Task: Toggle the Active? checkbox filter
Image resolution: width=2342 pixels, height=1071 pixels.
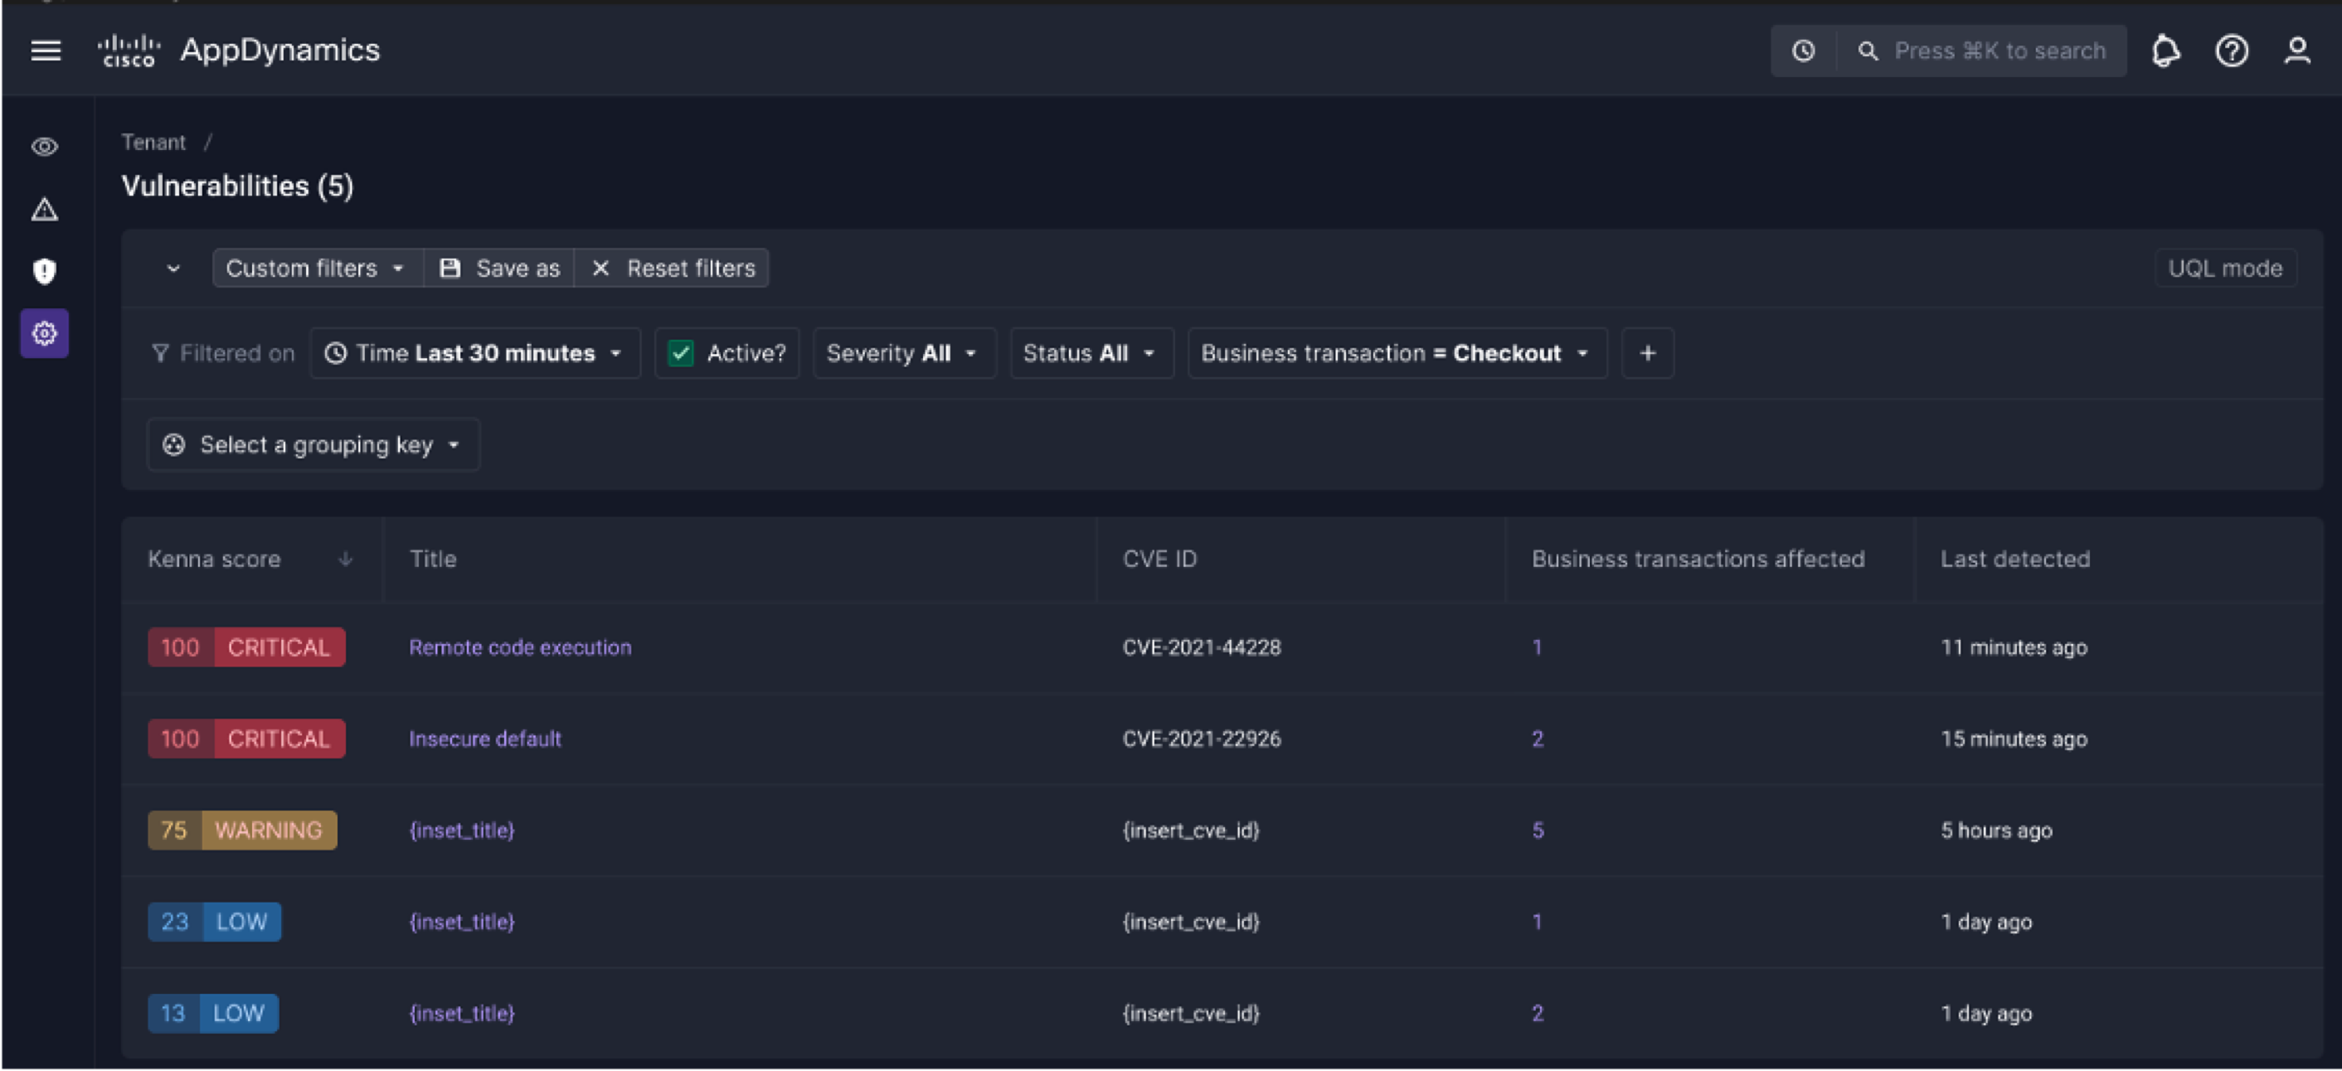Action: pos(681,353)
